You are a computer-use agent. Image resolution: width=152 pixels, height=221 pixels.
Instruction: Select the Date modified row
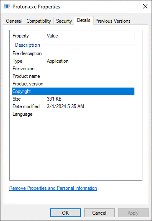(73, 107)
